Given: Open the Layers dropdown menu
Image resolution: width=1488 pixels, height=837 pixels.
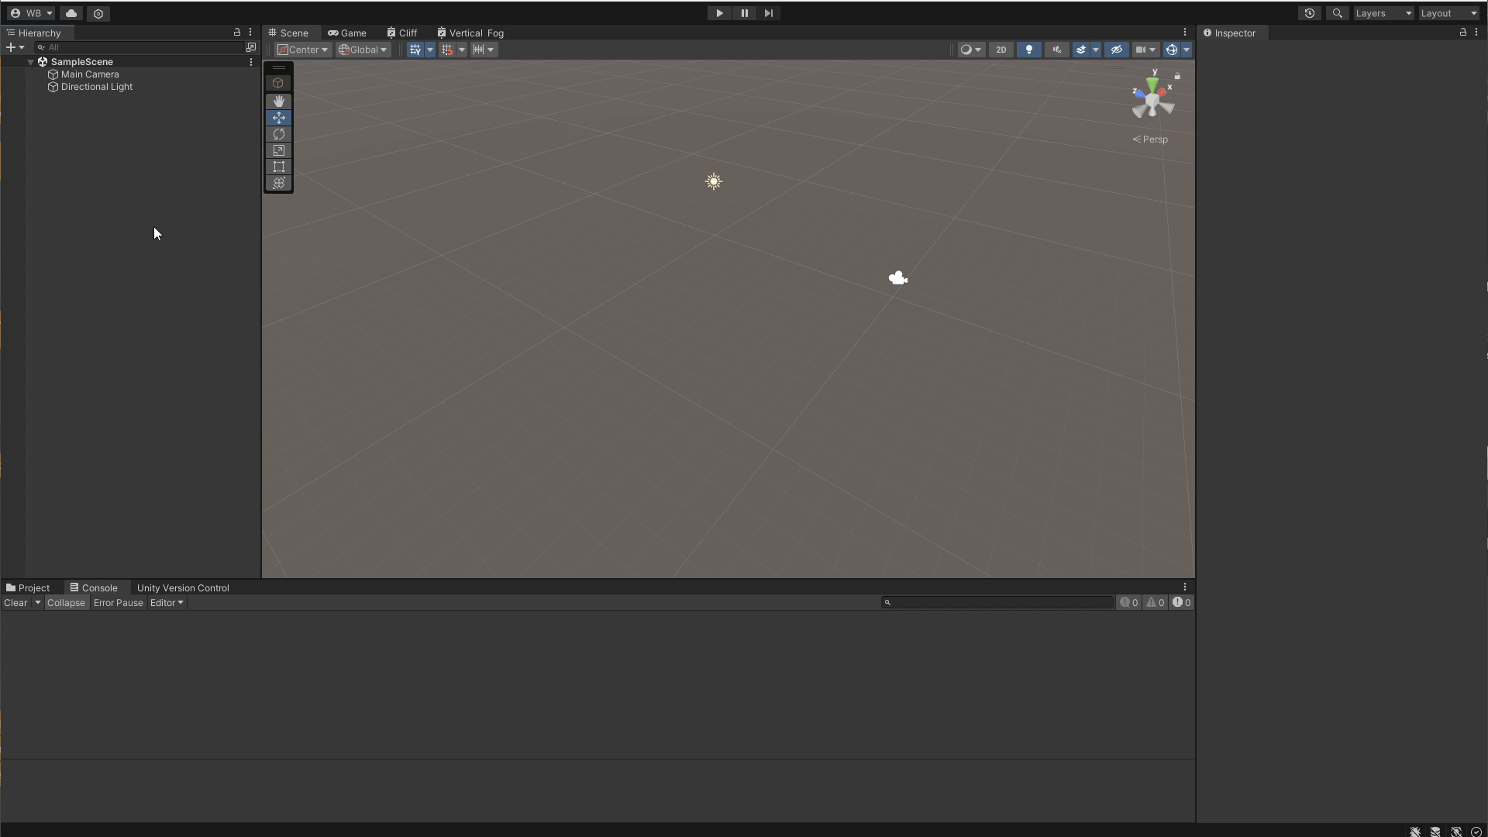Looking at the screenshot, I should [1382, 12].
